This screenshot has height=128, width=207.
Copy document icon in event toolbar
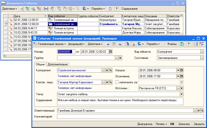click(120, 44)
